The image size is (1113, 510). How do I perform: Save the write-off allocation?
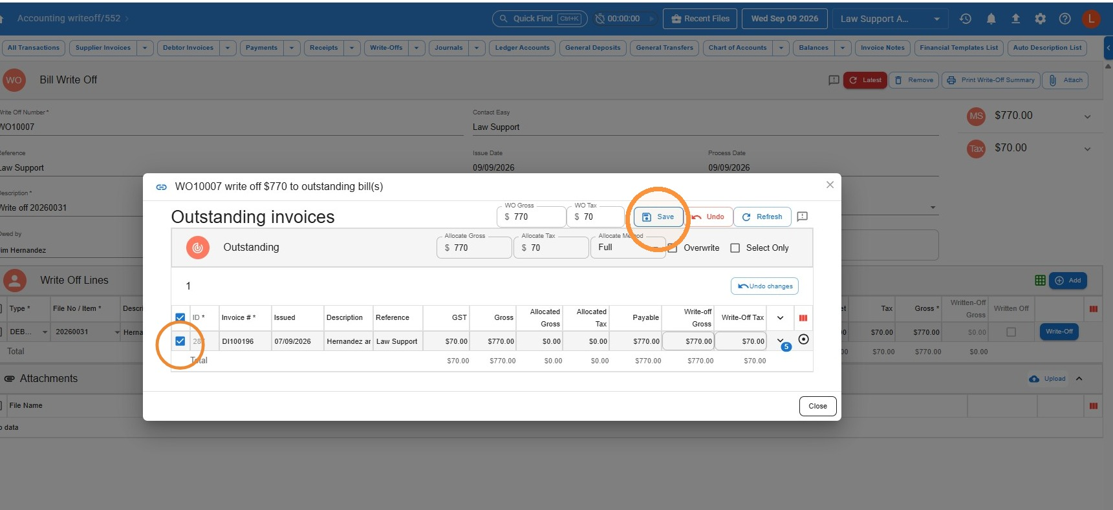click(x=658, y=217)
